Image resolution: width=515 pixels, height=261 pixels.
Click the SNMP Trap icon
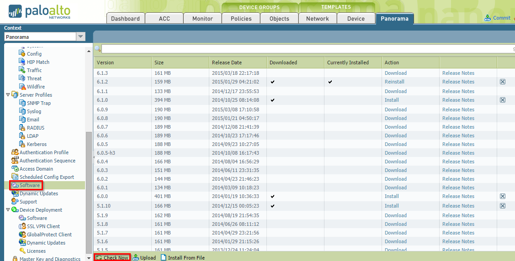(22, 103)
